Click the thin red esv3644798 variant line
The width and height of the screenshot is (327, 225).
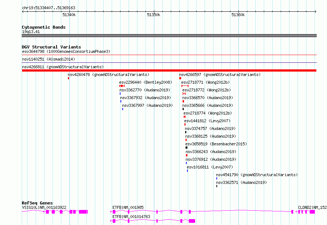pyautogui.click(x=169, y=55)
